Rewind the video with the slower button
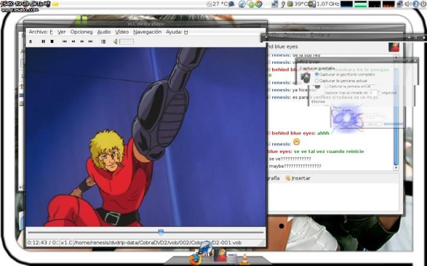Image resolution: width=427 pixels, height=266 pixels. point(73,41)
